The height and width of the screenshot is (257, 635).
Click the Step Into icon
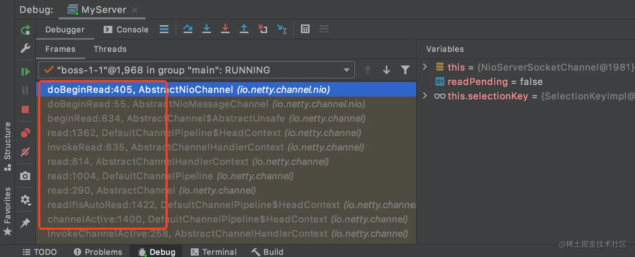pyautogui.click(x=207, y=29)
